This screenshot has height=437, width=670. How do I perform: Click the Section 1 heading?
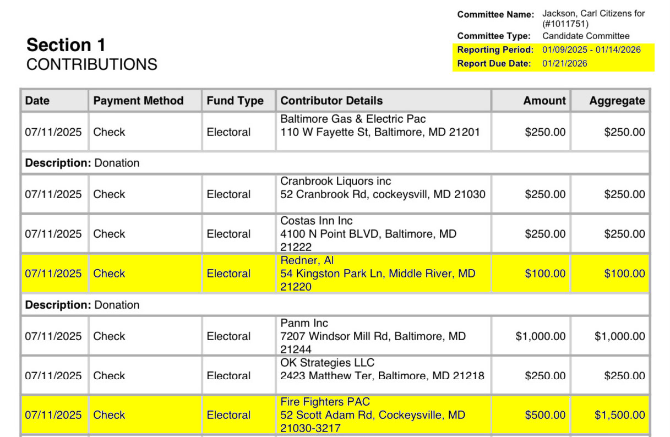pos(66,45)
